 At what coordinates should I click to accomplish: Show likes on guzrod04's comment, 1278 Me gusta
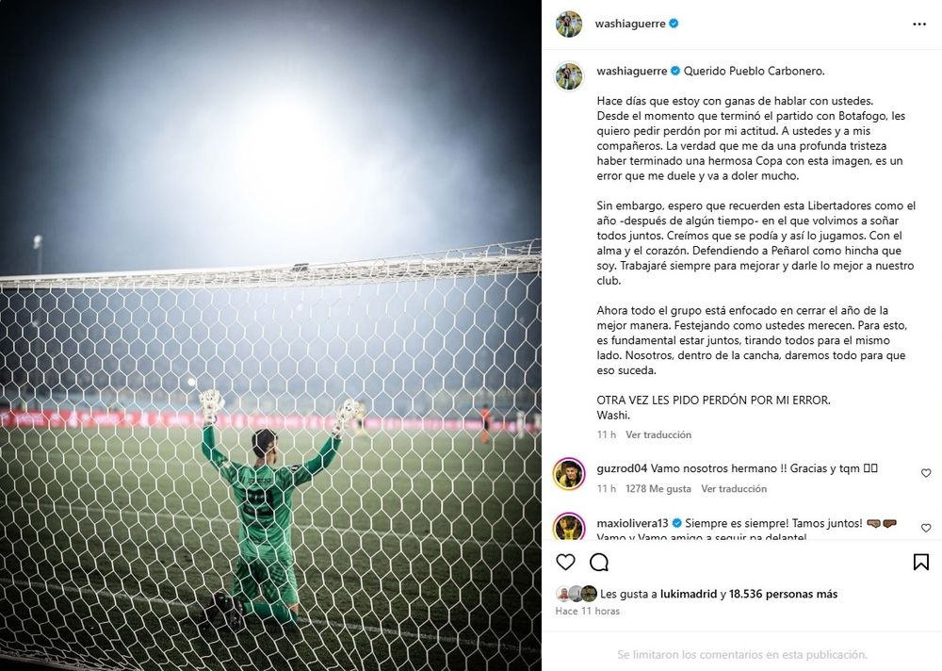(658, 489)
